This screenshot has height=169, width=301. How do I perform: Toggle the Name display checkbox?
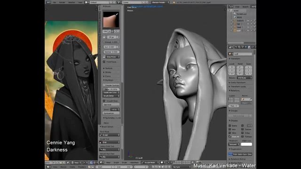coord(230,126)
